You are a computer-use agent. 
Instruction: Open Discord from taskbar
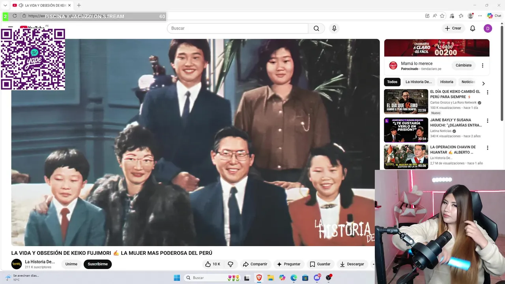tap(317, 278)
